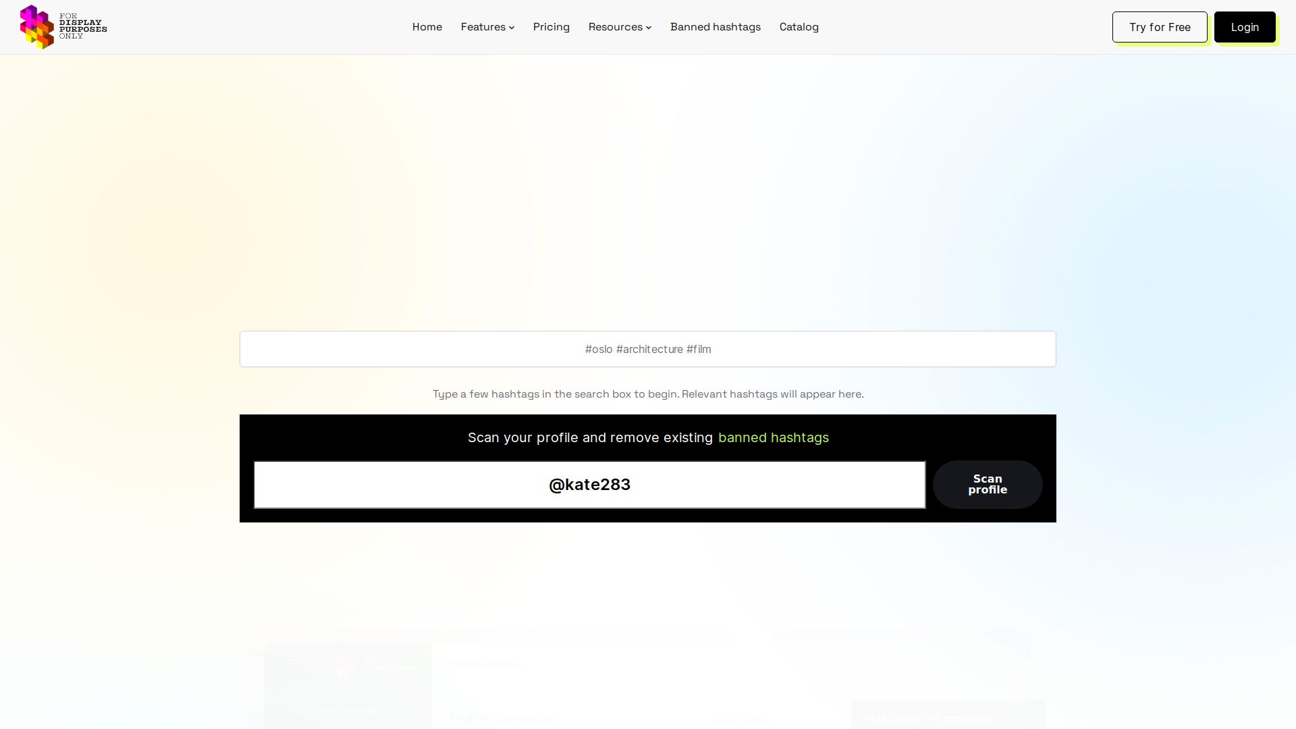
Task: Expand the Features dropdown chevron
Action: tap(512, 28)
